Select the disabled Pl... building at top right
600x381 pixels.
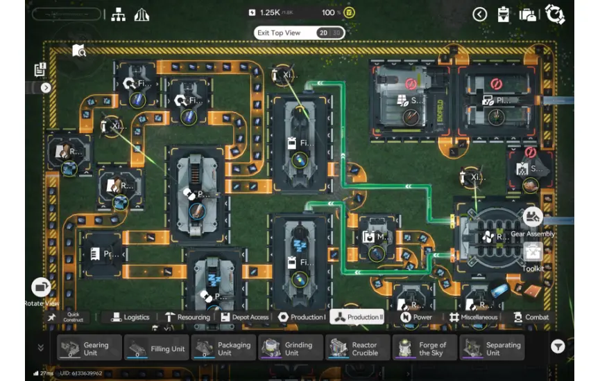tap(497, 100)
